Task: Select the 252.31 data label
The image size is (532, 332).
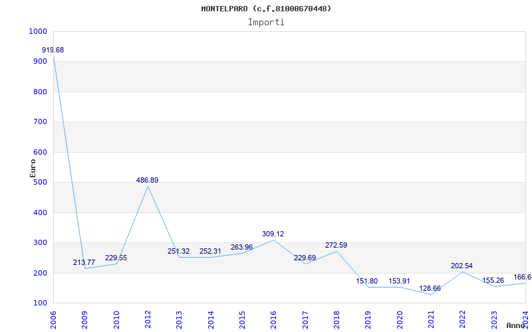Action: point(210,252)
